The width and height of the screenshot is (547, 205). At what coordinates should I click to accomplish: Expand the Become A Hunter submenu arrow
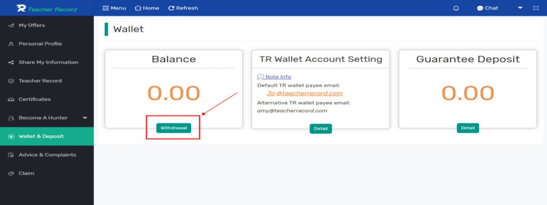click(85, 118)
